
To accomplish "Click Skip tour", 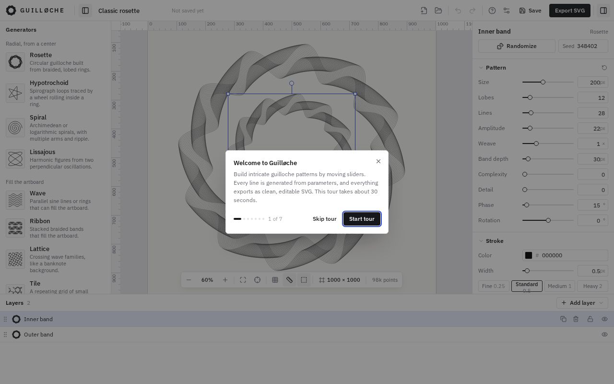I will click(325, 219).
